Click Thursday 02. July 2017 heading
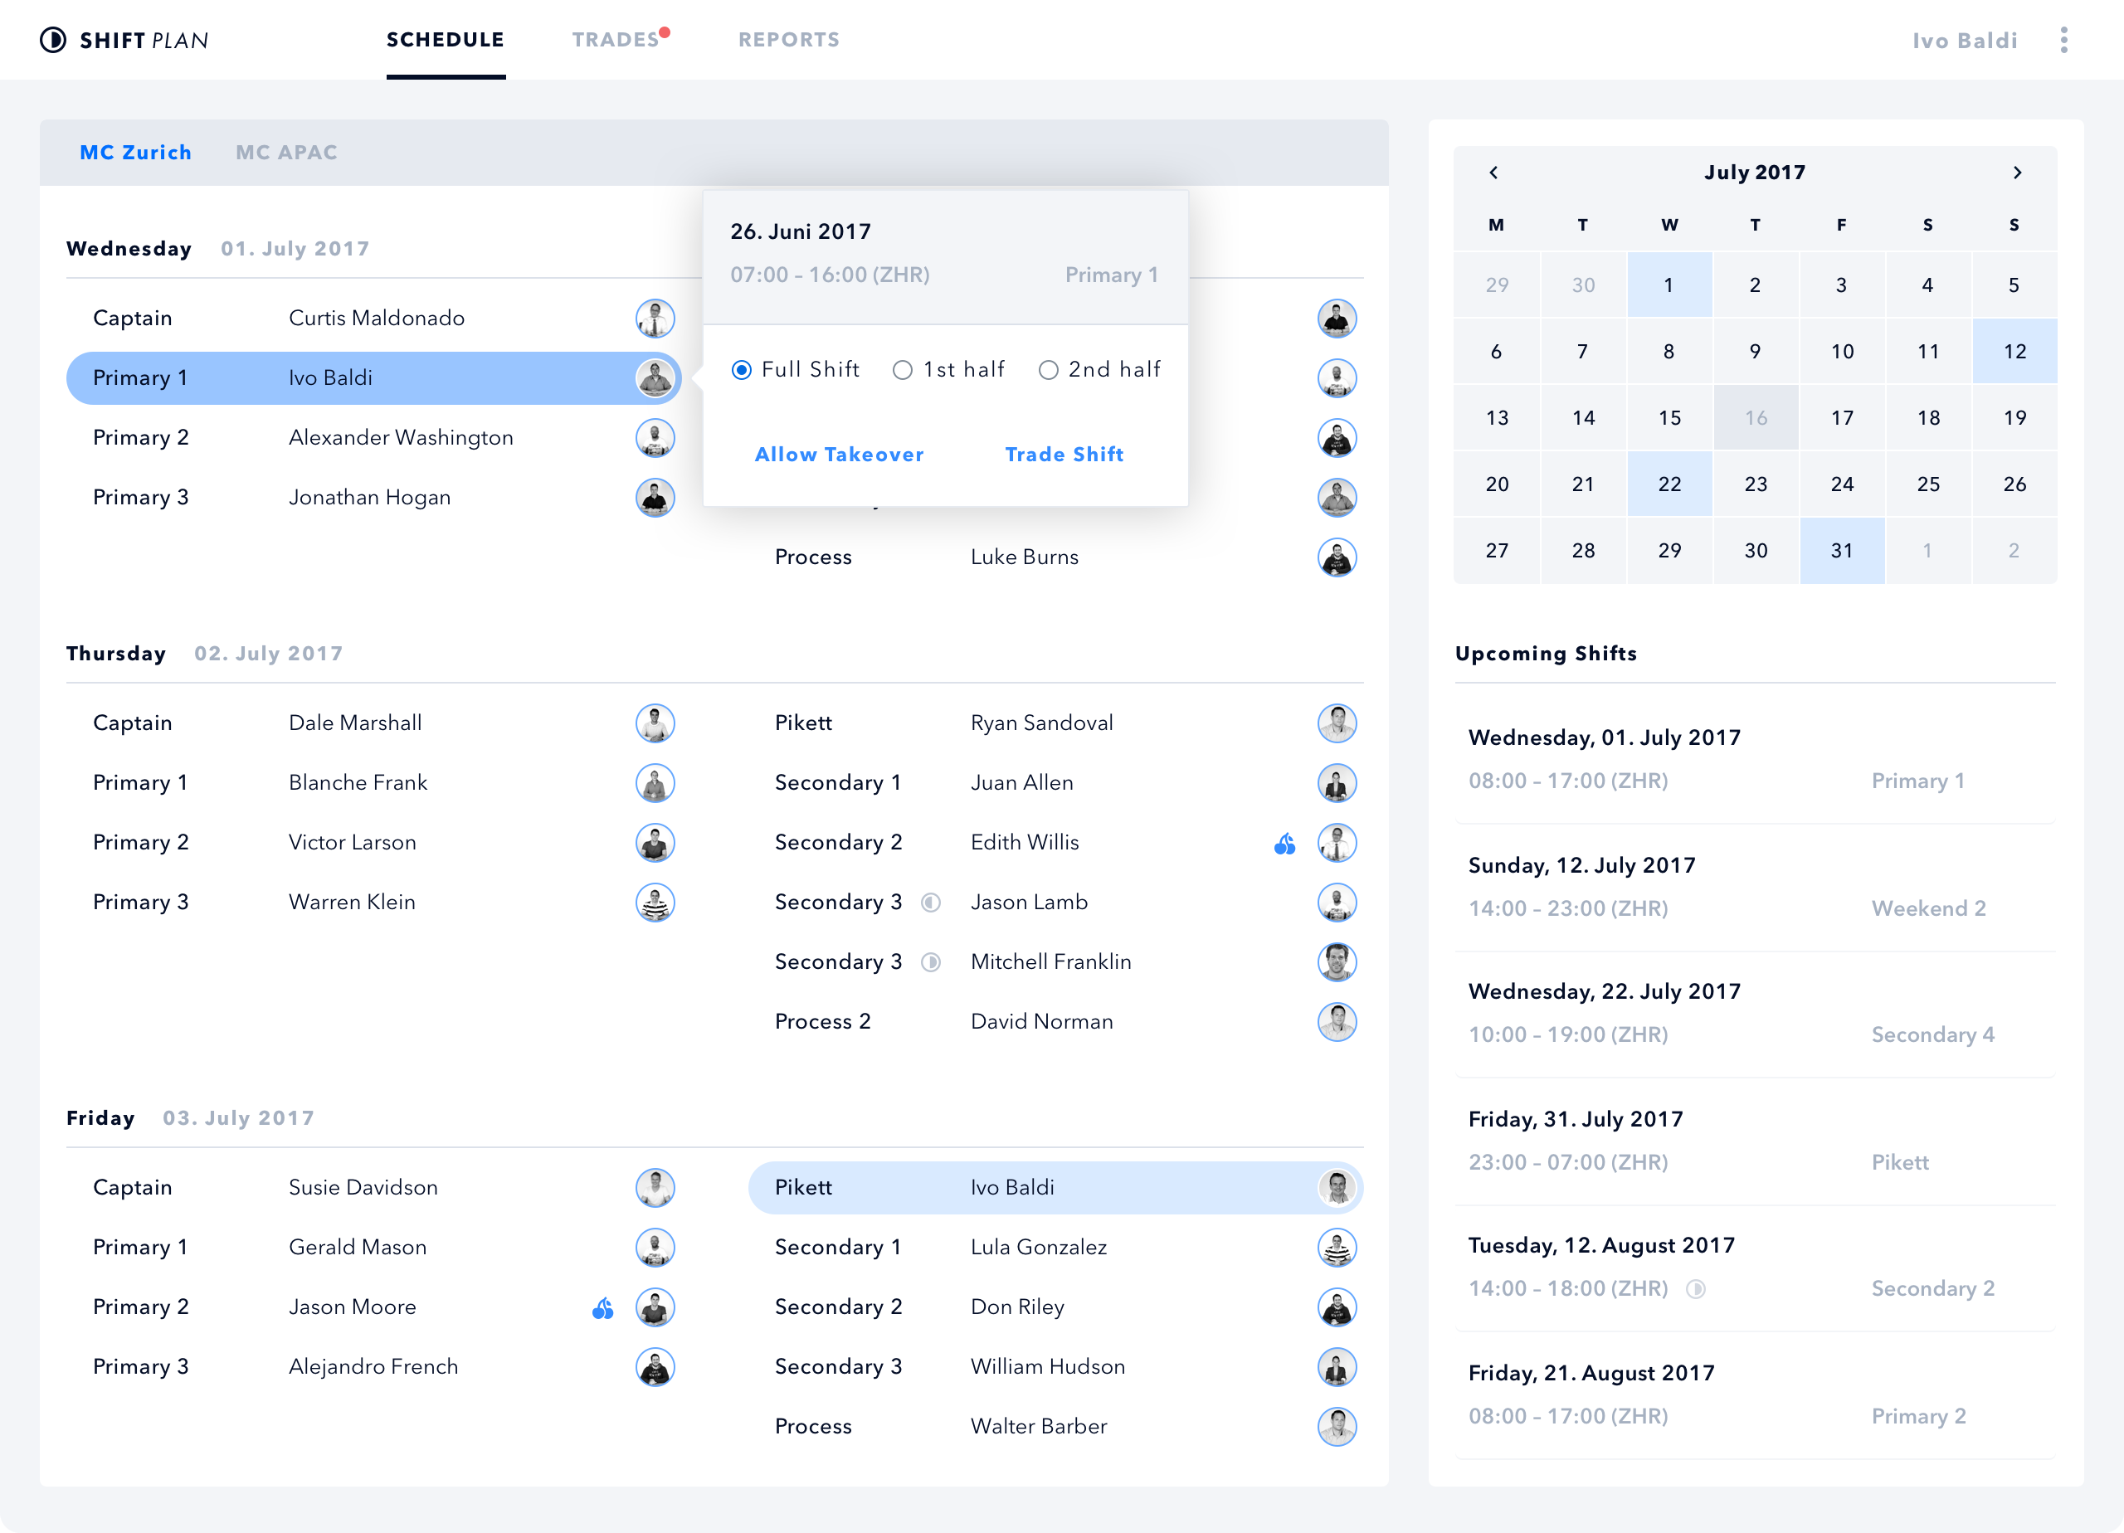 (205, 654)
